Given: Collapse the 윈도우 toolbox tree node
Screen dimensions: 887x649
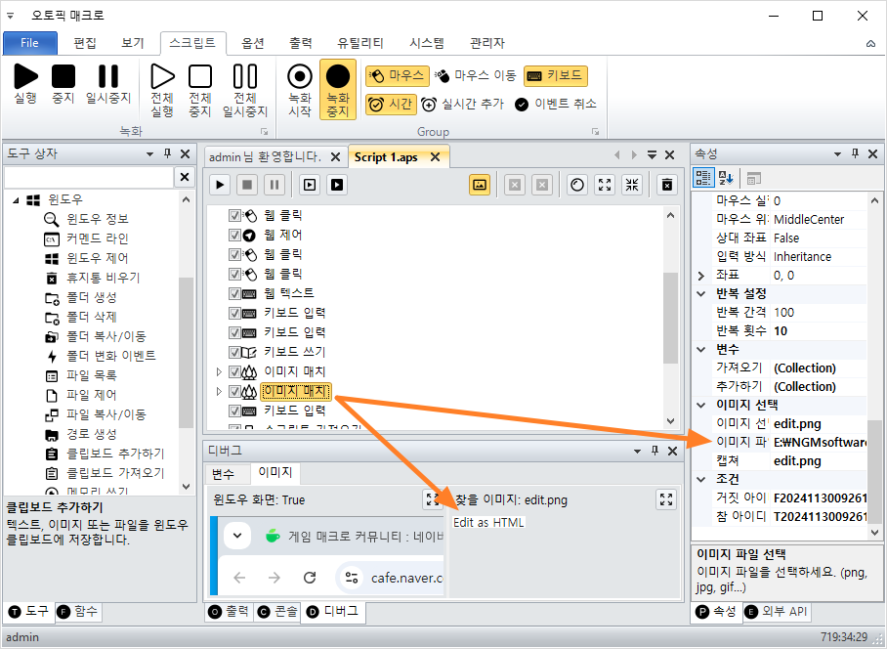Looking at the screenshot, I should coord(16,199).
